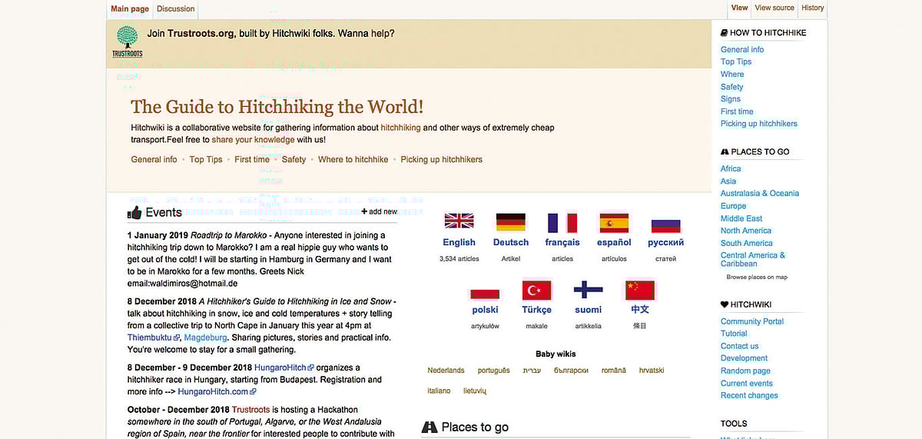Select the Finnish flag icon

[589, 290]
